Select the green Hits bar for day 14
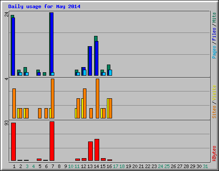219x171 pixels. click(x=96, y=38)
